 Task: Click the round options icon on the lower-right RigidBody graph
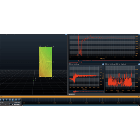click(x=139, y=64)
